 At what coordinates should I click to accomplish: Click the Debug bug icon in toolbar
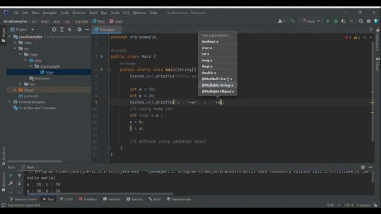tap(336, 21)
